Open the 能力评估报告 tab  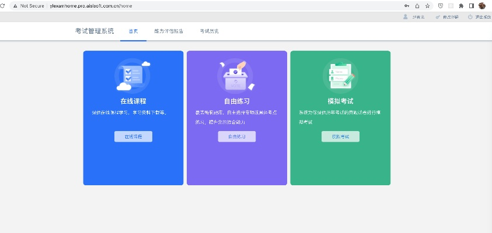pyautogui.click(x=169, y=31)
